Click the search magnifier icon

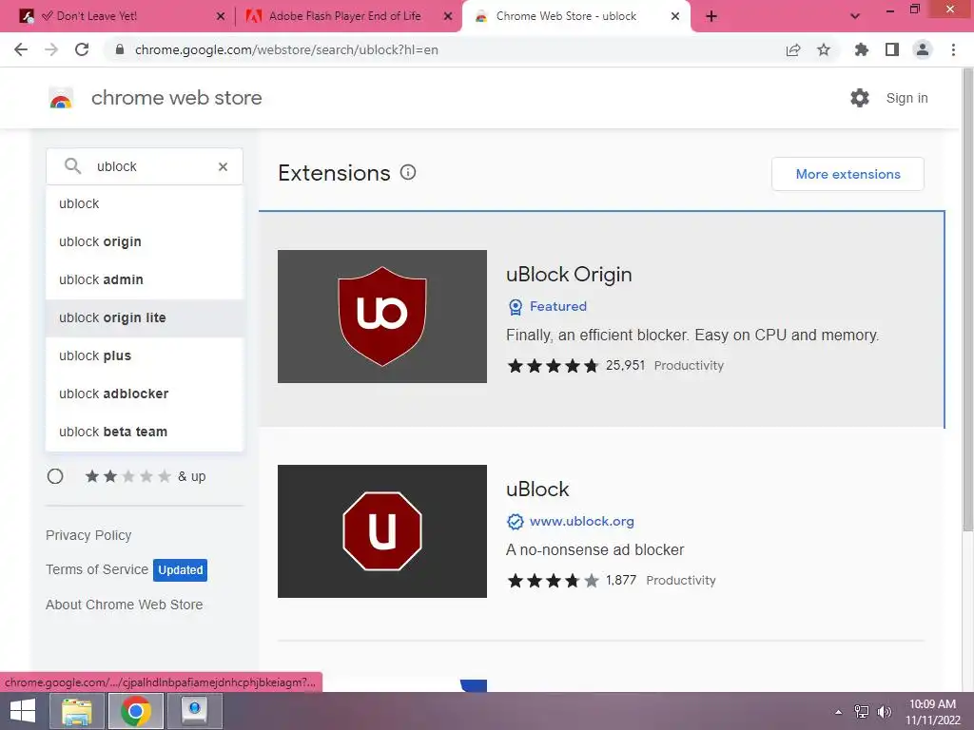(x=72, y=166)
